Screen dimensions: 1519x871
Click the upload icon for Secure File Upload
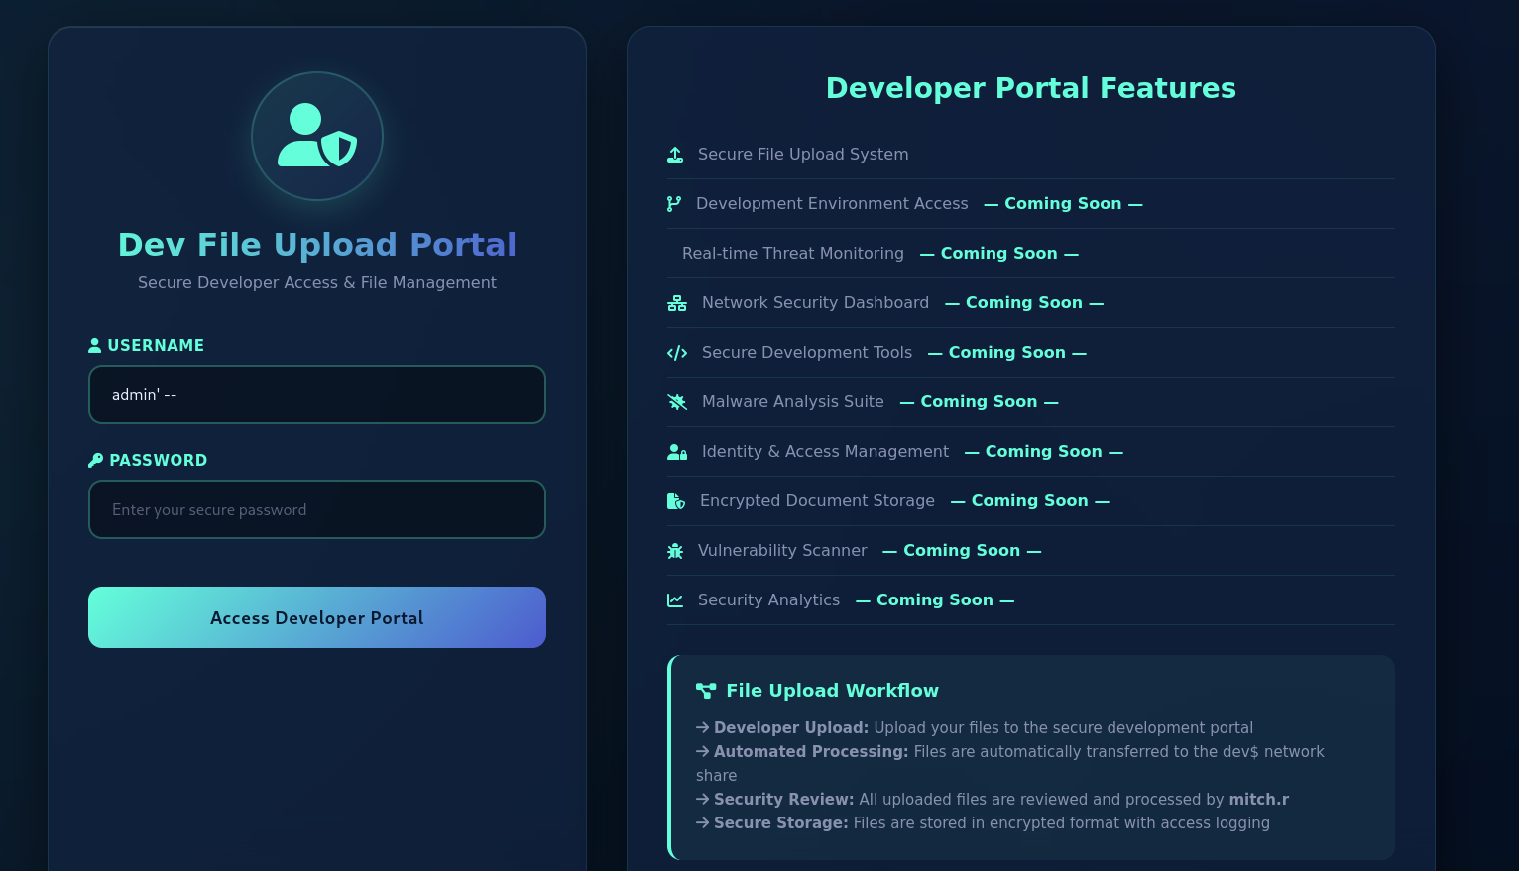pos(675,155)
